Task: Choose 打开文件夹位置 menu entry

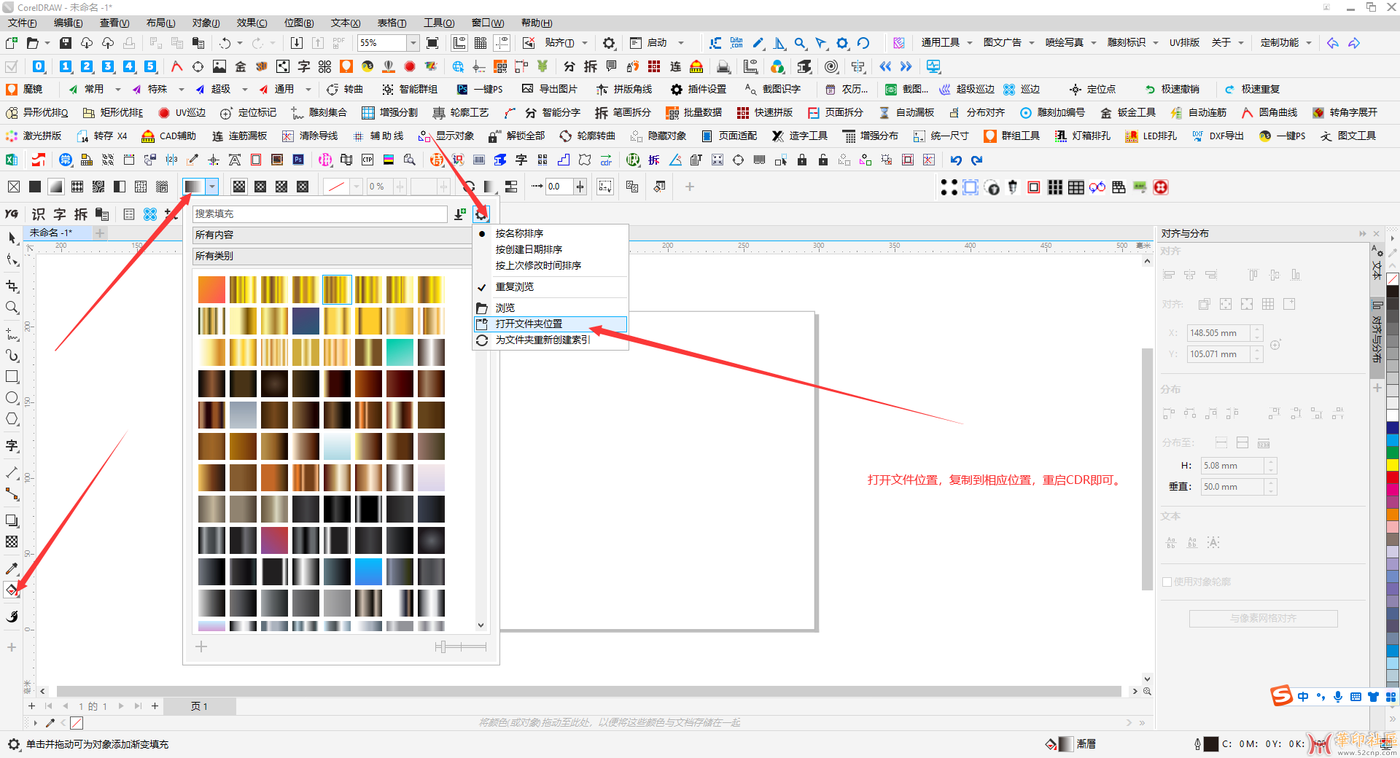Action: [551, 324]
